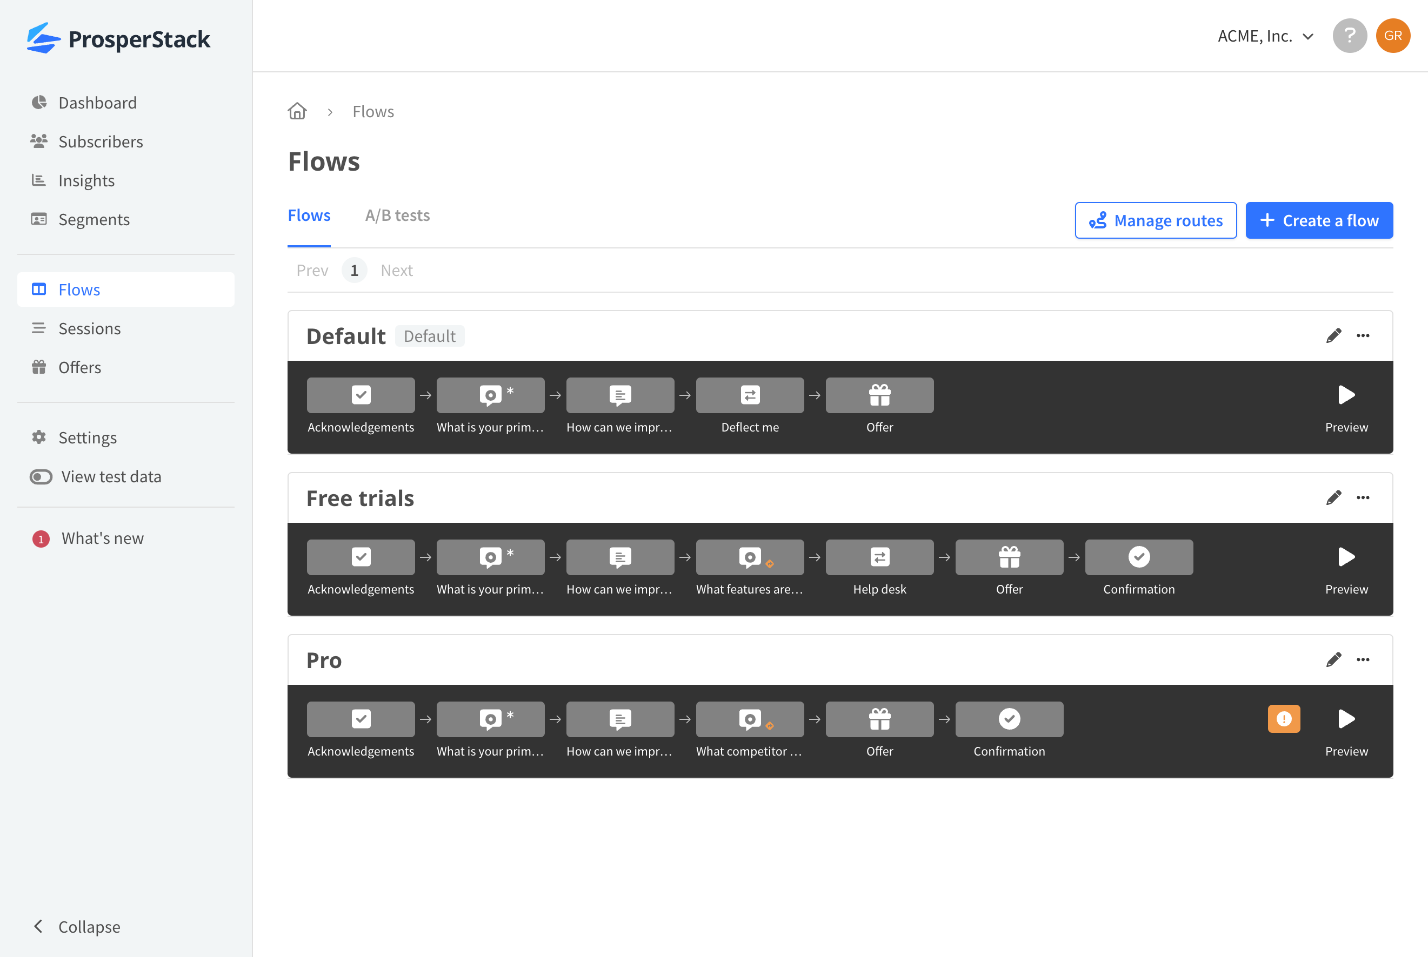The height and width of the screenshot is (957, 1428).
Task: Open the What's new panel
Action: (x=102, y=538)
